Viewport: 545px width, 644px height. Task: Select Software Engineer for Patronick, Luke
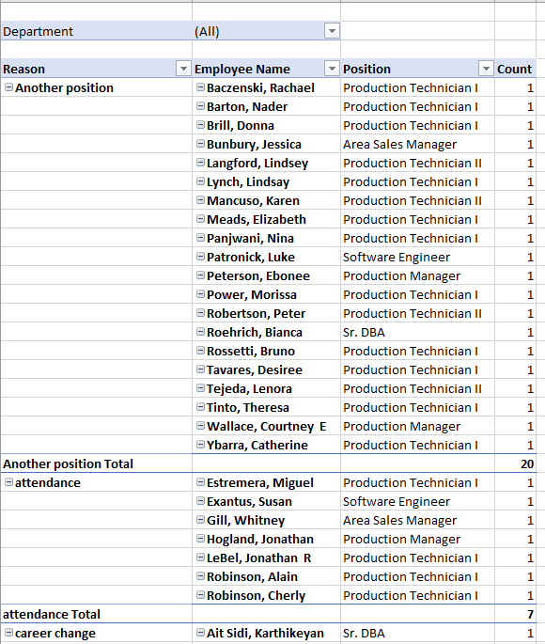tap(417, 257)
